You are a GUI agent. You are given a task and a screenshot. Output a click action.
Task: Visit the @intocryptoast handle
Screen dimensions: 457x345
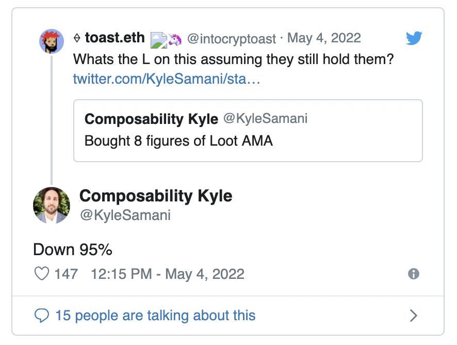click(x=230, y=38)
